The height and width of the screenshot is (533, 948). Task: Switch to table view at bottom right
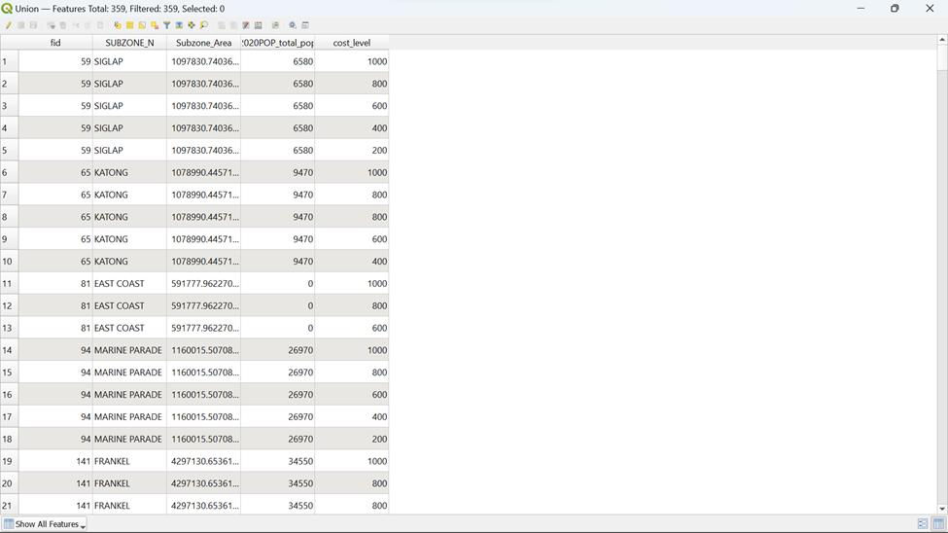(x=938, y=524)
